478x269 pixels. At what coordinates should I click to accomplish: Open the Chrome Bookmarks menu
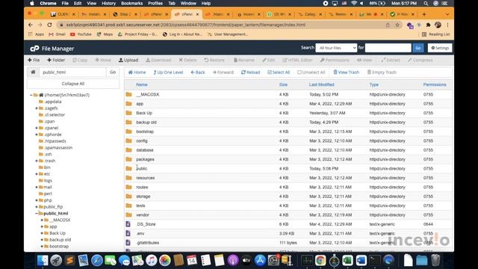click(131, 3)
